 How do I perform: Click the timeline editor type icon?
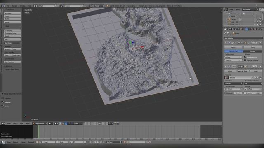(x=3, y=142)
